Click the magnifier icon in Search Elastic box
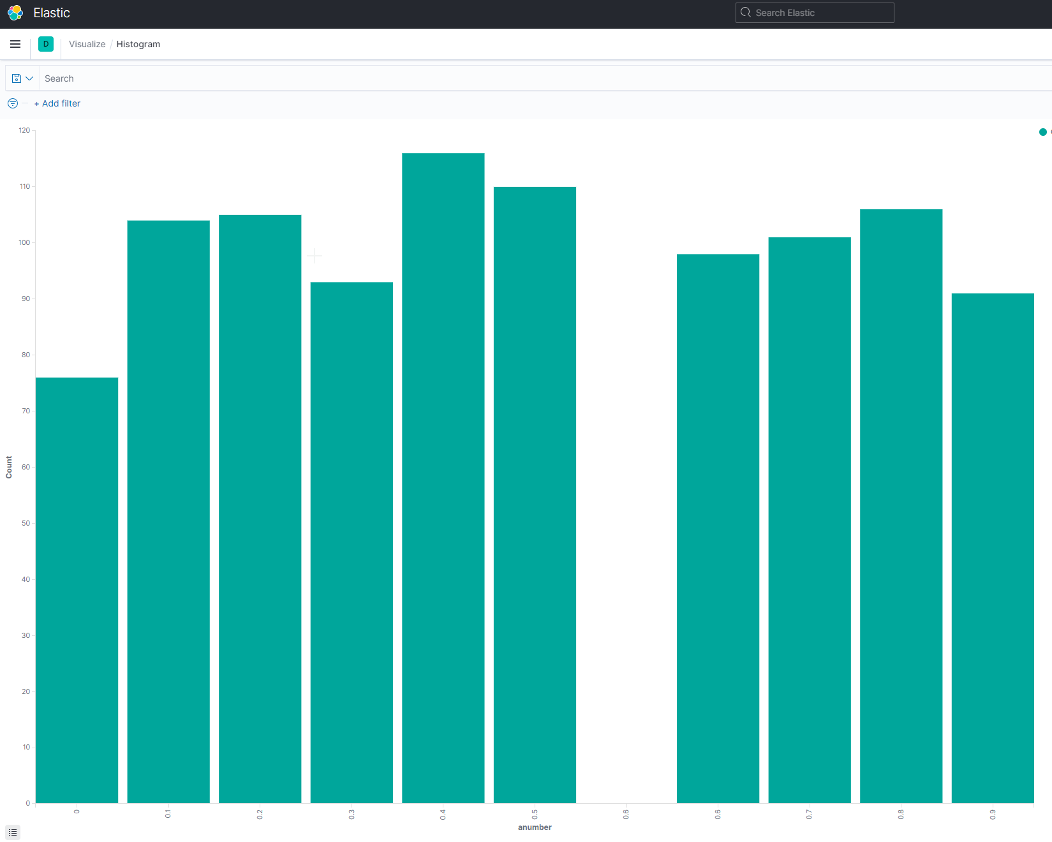 click(x=745, y=12)
